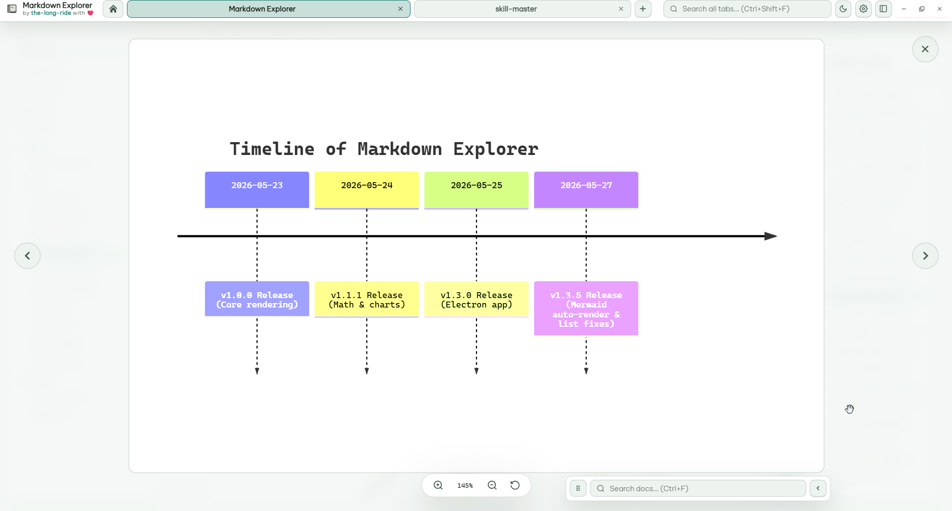Open a new tab with plus button
The image size is (952, 511).
point(643,9)
